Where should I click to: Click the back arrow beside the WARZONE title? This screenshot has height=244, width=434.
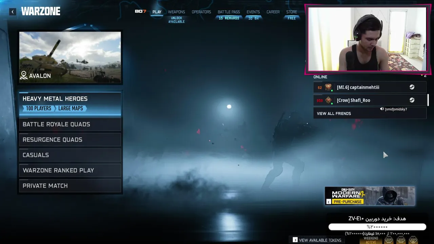(13, 12)
